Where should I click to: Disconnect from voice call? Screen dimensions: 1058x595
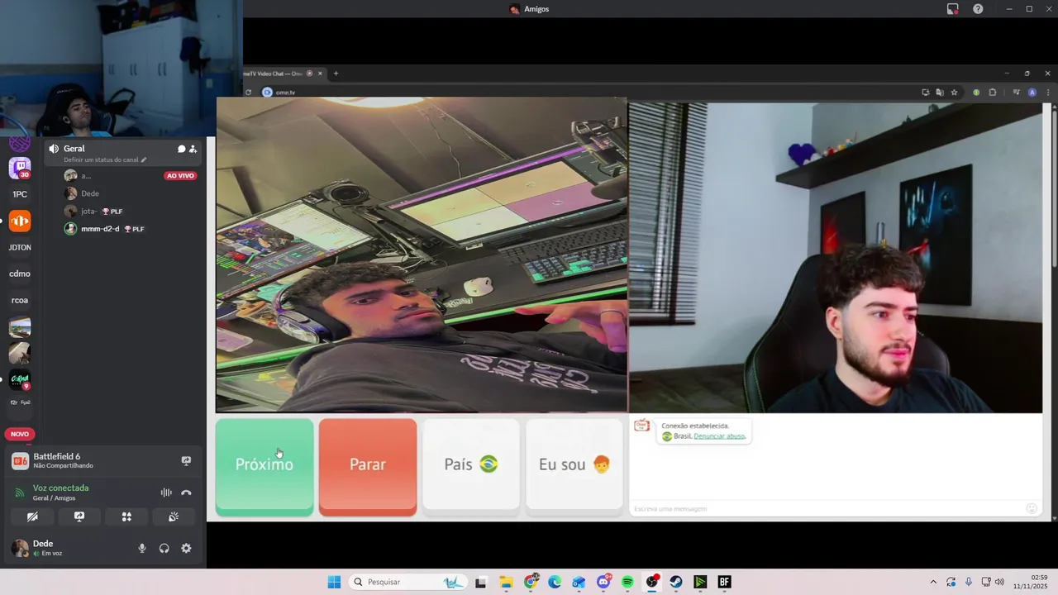click(x=186, y=493)
